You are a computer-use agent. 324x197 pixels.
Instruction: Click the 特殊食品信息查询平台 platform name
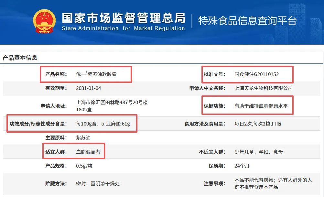coord(247,21)
